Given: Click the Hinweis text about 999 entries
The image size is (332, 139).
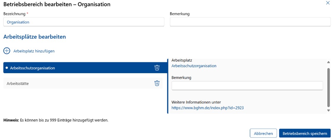Looking at the screenshot, I should (x=56, y=121).
